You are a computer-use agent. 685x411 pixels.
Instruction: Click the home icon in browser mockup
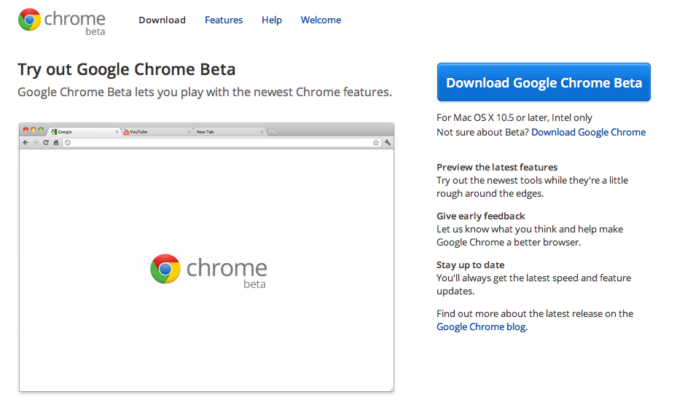(56, 142)
